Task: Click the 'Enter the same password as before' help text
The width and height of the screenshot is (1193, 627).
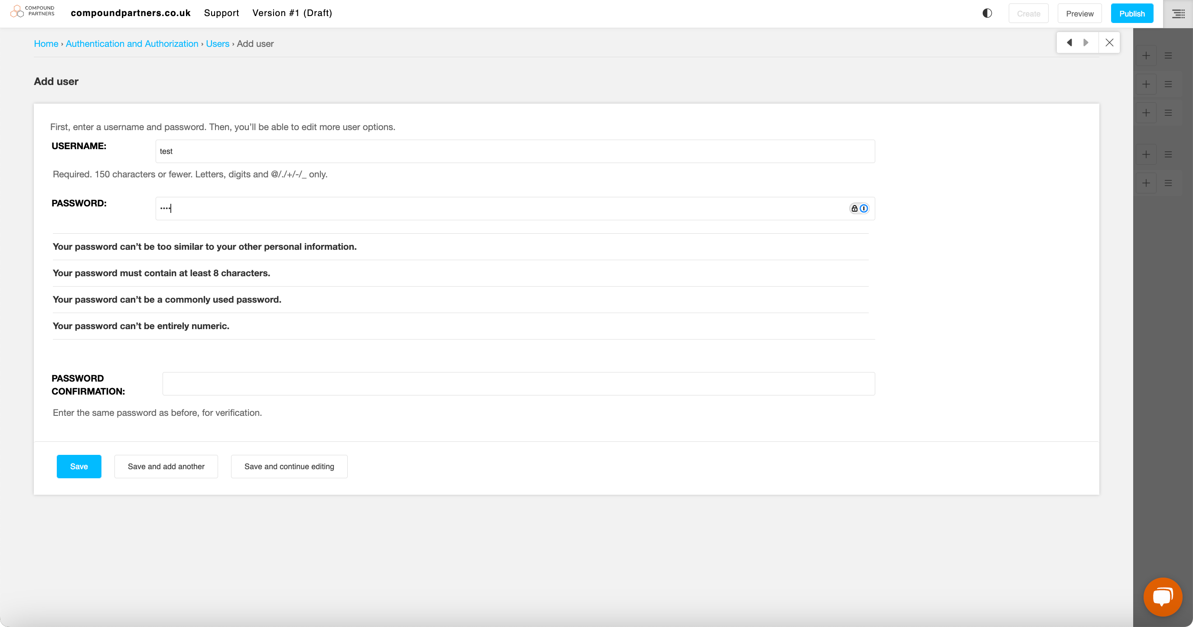Action: pyautogui.click(x=157, y=413)
